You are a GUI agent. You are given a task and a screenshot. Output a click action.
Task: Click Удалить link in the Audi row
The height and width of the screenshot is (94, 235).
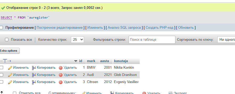[x=70, y=75]
